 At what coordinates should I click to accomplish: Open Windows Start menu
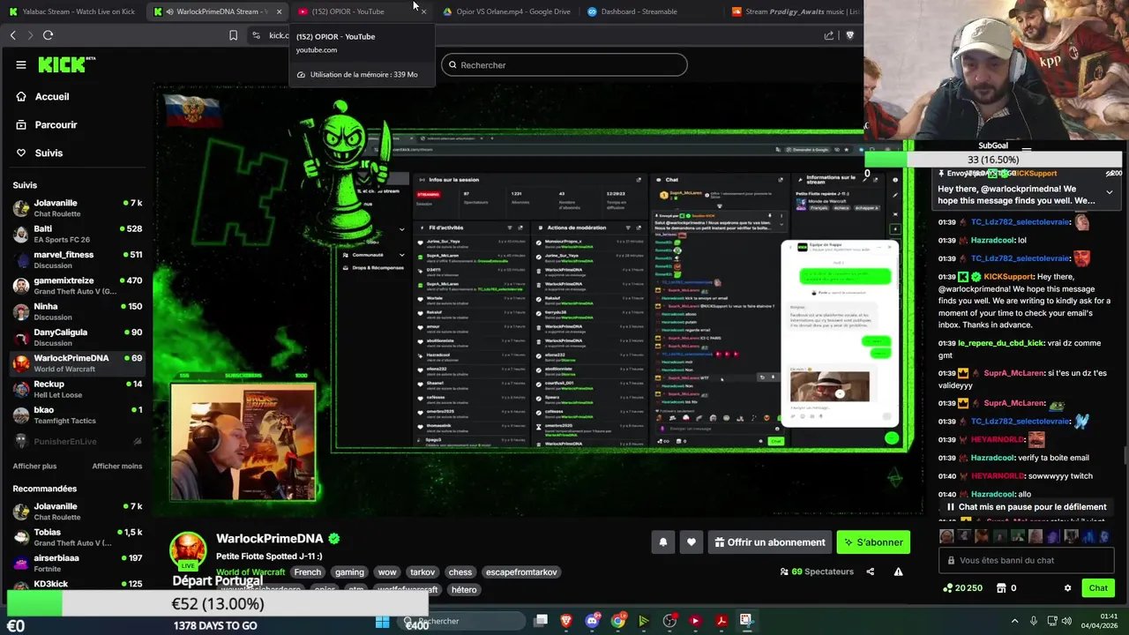383,621
